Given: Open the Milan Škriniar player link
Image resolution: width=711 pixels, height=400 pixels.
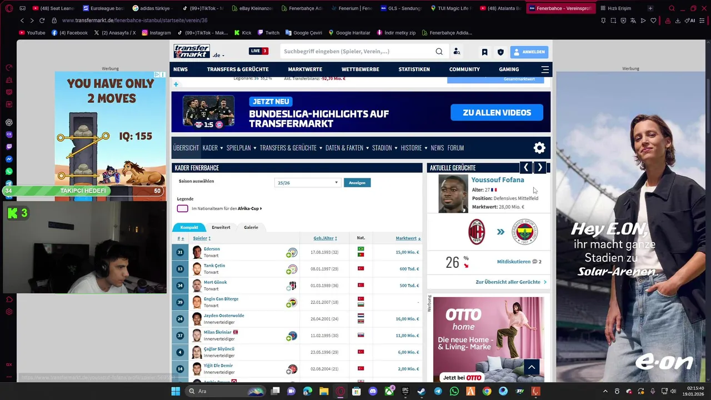Looking at the screenshot, I should point(218,332).
